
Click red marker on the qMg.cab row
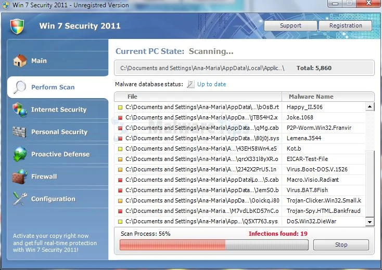[x=120, y=128]
